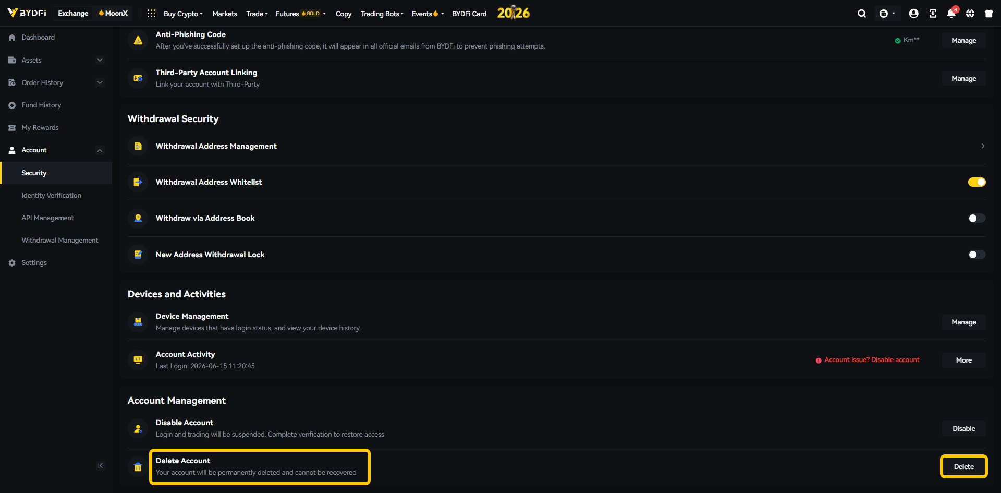
Task: Click Withdrawal Address Whitelist icon
Action: 138,182
